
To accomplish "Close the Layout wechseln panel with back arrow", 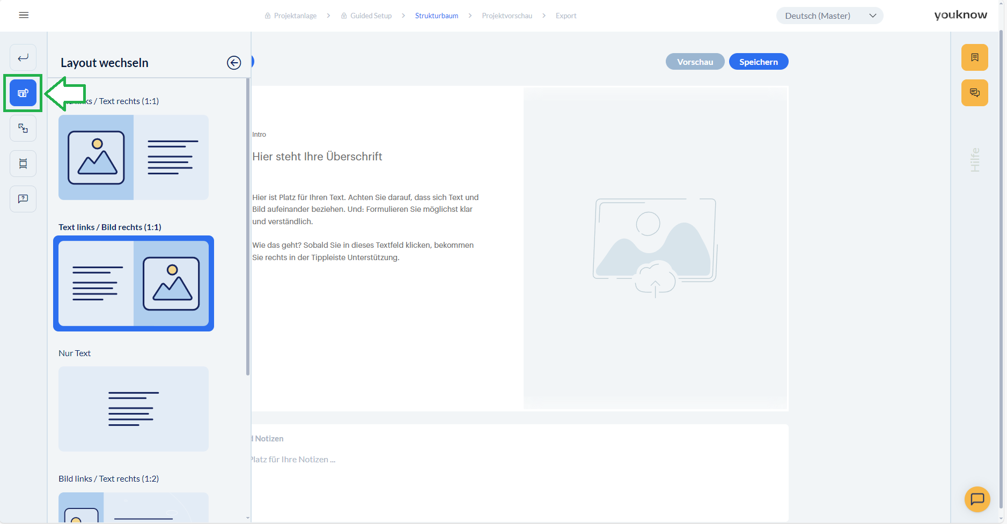I will click(x=234, y=63).
